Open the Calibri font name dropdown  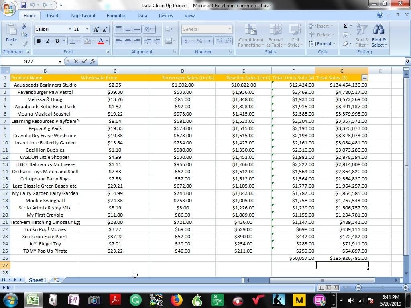(x=70, y=29)
